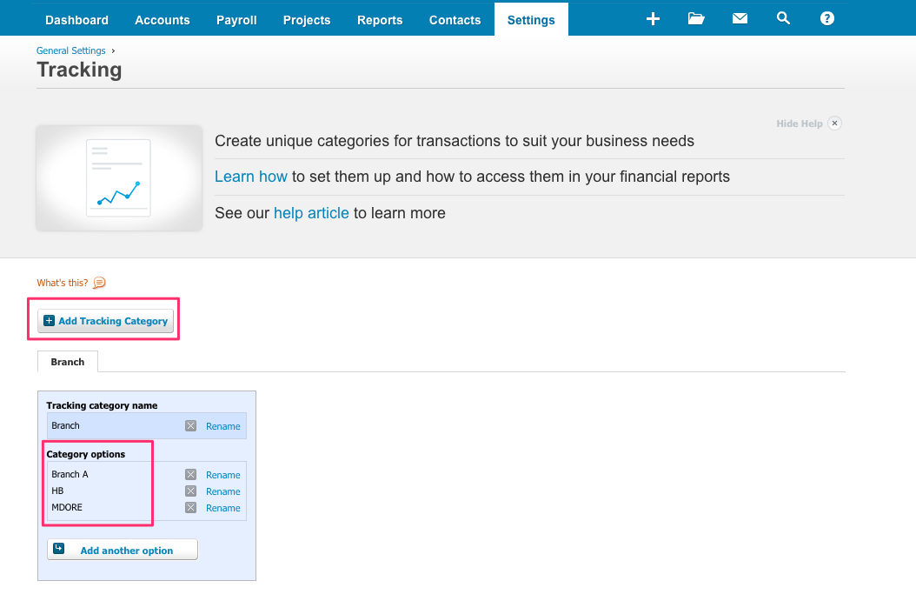
Task: Delete the MDORE category option
Action: 190,507
